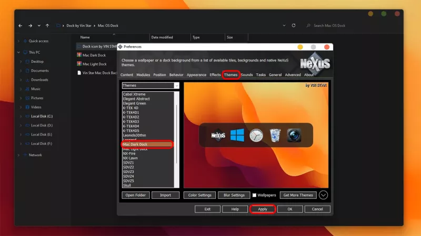Open Blur Settings
421x236 pixels.
(234, 195)
